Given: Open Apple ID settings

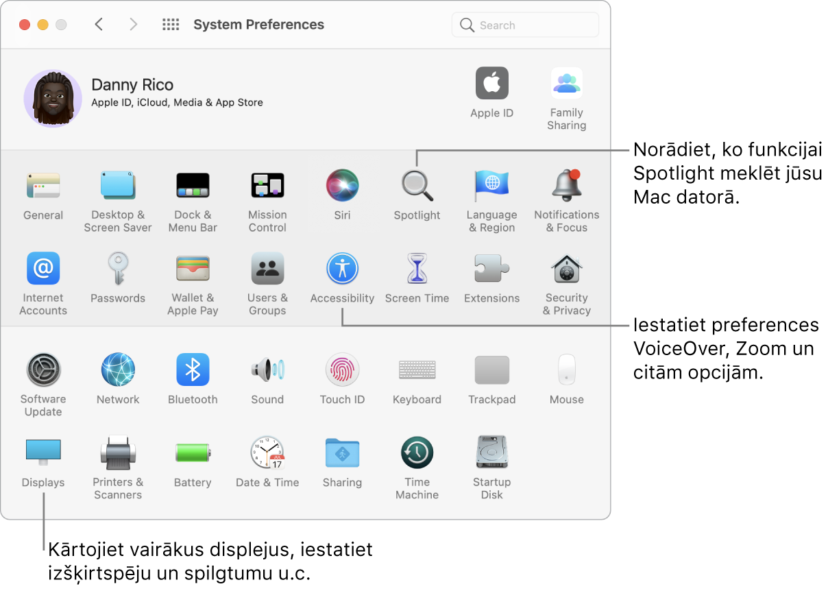Looking at the screenshot, I should 491,82.
